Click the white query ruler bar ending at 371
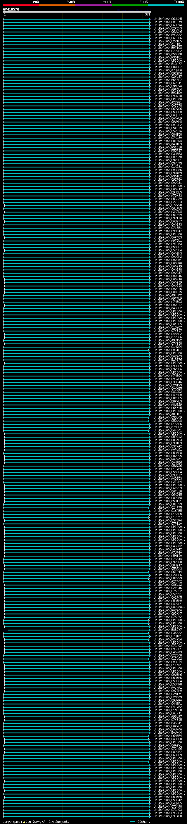Screen dimensions: 187x824 point(77,12)
